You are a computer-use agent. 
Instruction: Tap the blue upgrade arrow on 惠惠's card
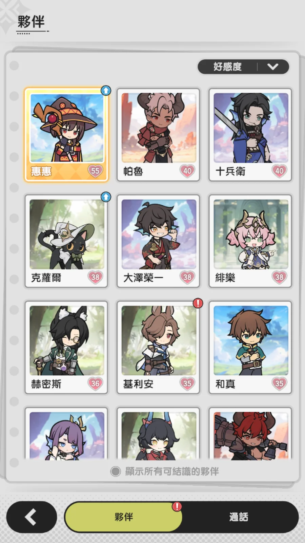coord(106,91)
